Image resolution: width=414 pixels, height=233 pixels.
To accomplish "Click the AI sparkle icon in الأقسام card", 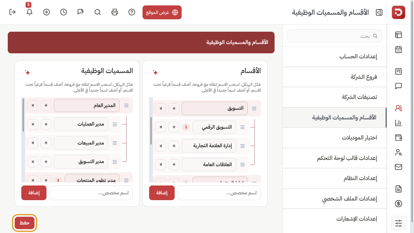I will [x=155, y=72].
